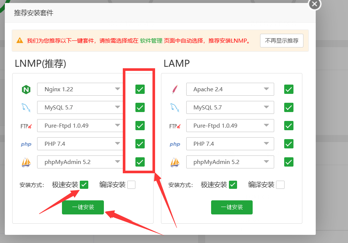Open the LAMP phpMyAdmin 5.2 dropdown
This screenshot has height=243, width=348.
[230, 162]
